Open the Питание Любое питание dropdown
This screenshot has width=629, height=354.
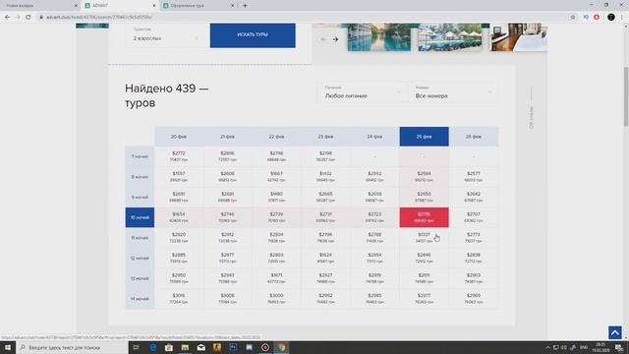pos(363,92)
